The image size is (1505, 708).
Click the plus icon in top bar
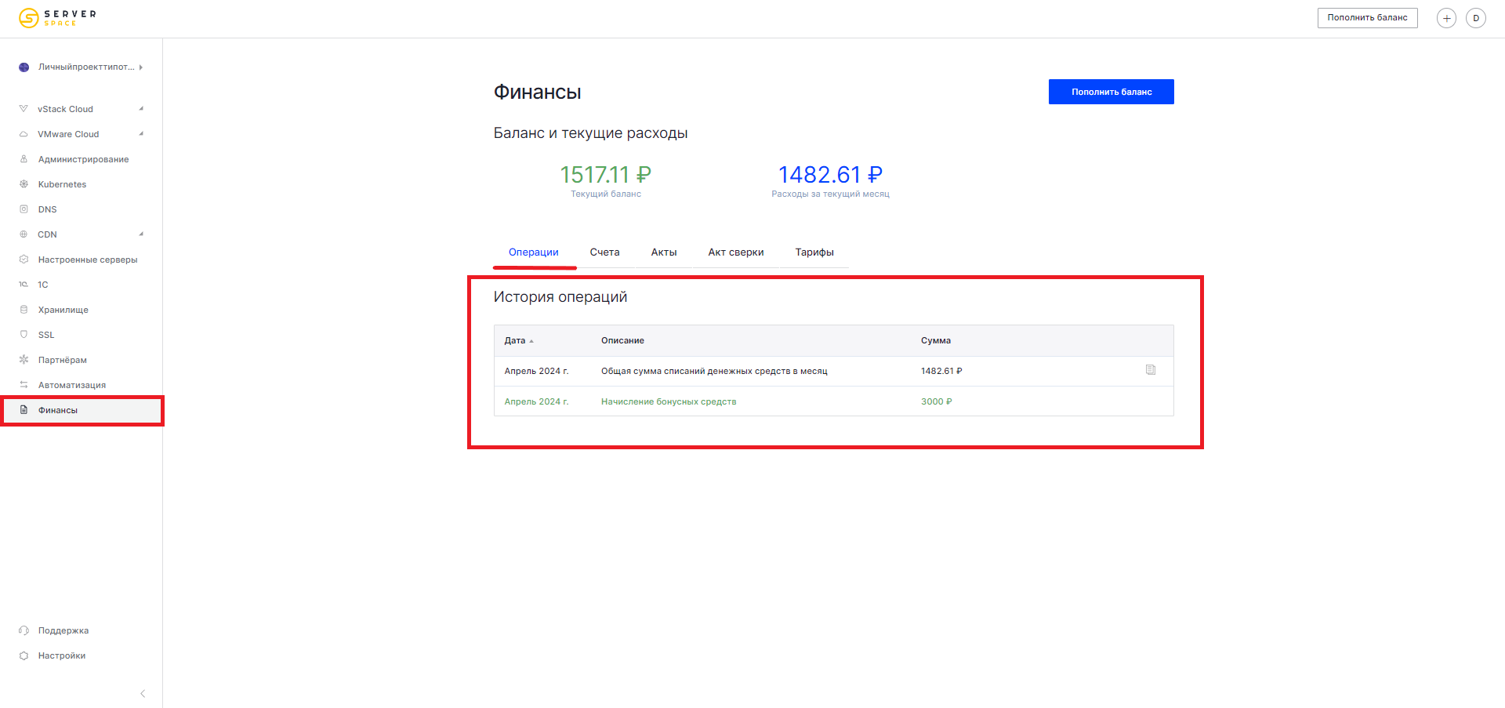click(x=1446, y=18)
